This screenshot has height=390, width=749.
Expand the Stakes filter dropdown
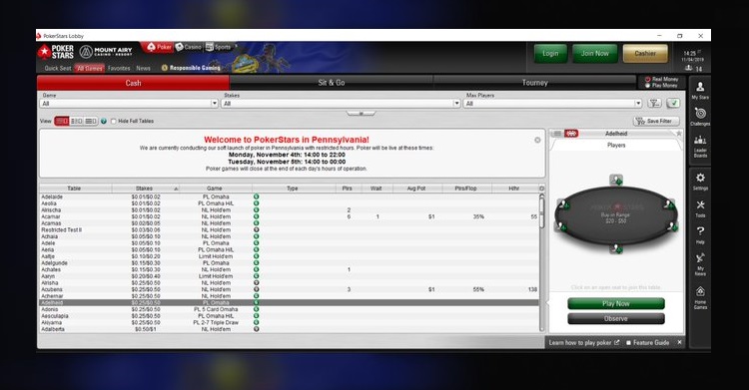(341, 104)
